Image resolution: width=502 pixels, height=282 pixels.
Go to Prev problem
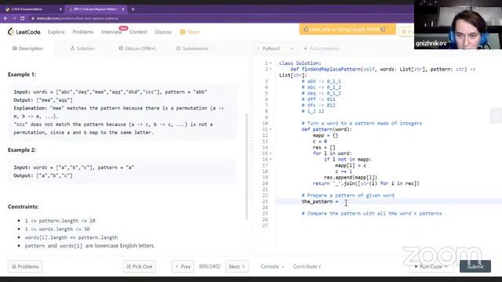[183, 266]
